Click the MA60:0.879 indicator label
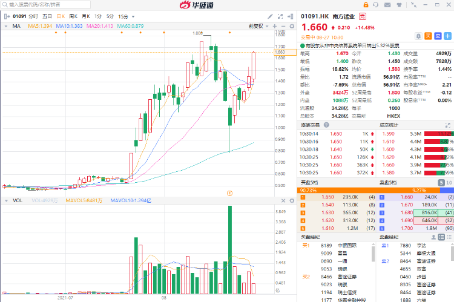Viewport: 454px width, 302px height. click(130, 26)
